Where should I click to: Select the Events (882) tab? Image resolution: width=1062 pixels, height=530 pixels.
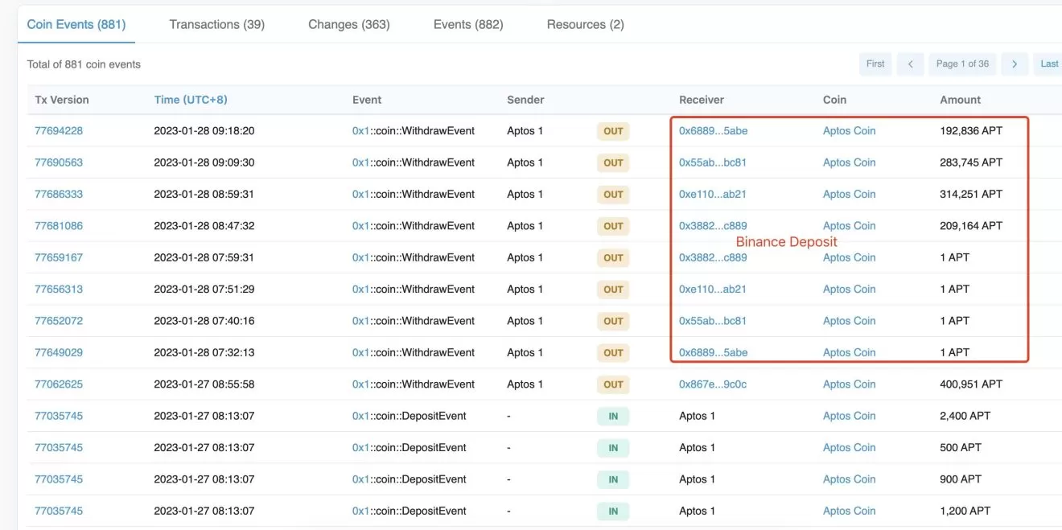pyautogui.click(x=468, y=24)
